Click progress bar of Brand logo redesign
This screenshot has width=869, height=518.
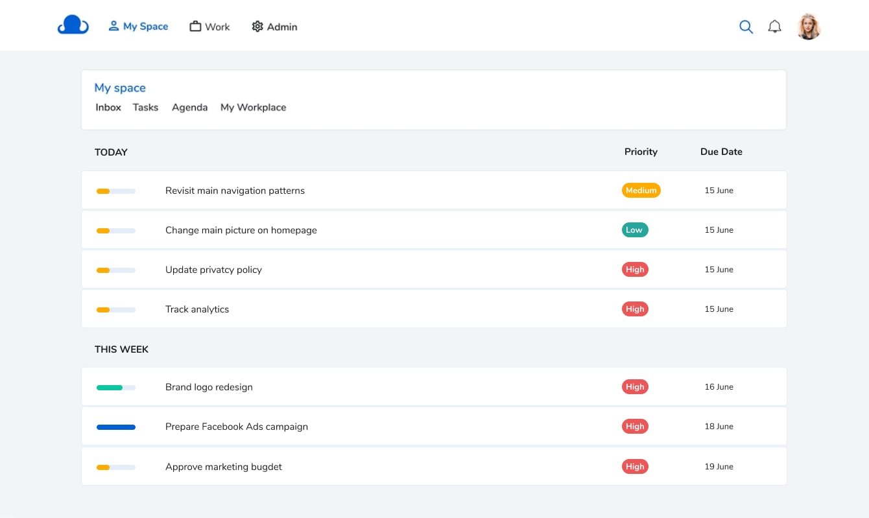pos(115,388)
